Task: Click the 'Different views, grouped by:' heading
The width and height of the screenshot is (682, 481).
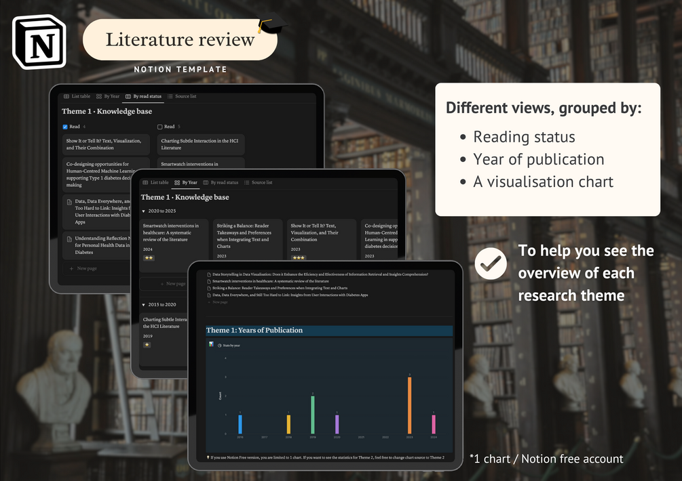Action: [x=544, y=108]
